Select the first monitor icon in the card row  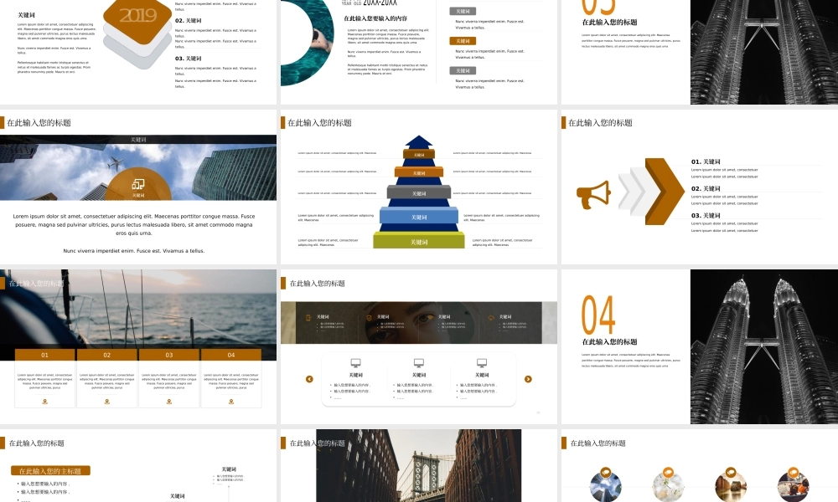[x=355, y=363]
